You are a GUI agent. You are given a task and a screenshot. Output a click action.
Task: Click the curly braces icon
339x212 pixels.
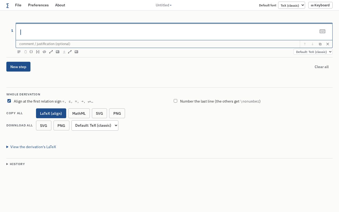tap(31, 52)
